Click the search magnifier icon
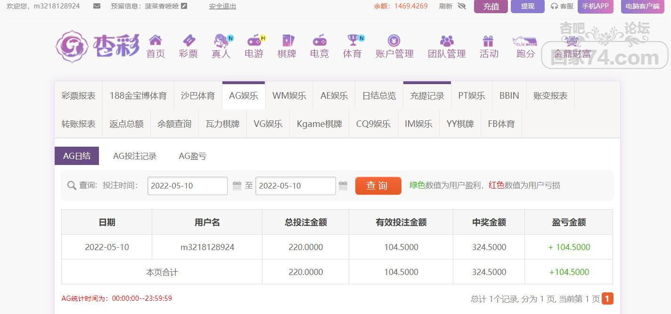The image size is (671, 314). pyautogui.click(x=72, y=186)
